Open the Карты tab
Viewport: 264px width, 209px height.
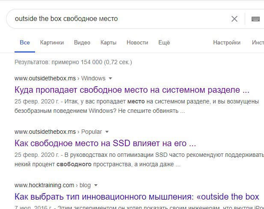click(x=108, y=43)
